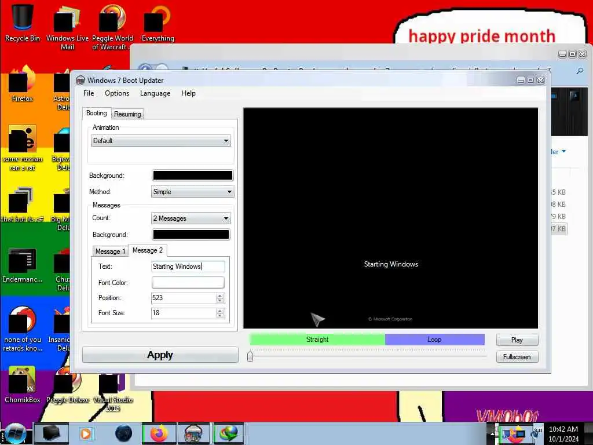593x445 pixels.
Task: Expand the Animation dropdown set to Default
Action: pos(161,141)
